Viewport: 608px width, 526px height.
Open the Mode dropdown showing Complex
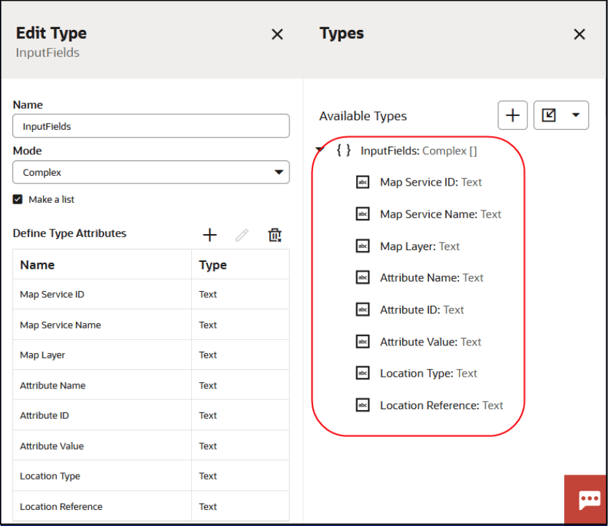[x=151, y=172]
